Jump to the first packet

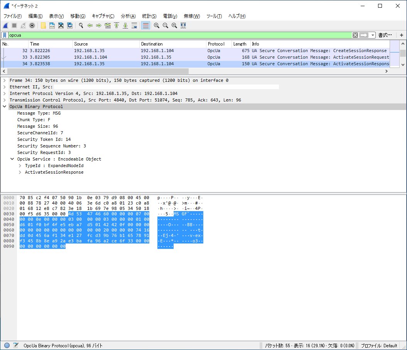click(117, 25)
